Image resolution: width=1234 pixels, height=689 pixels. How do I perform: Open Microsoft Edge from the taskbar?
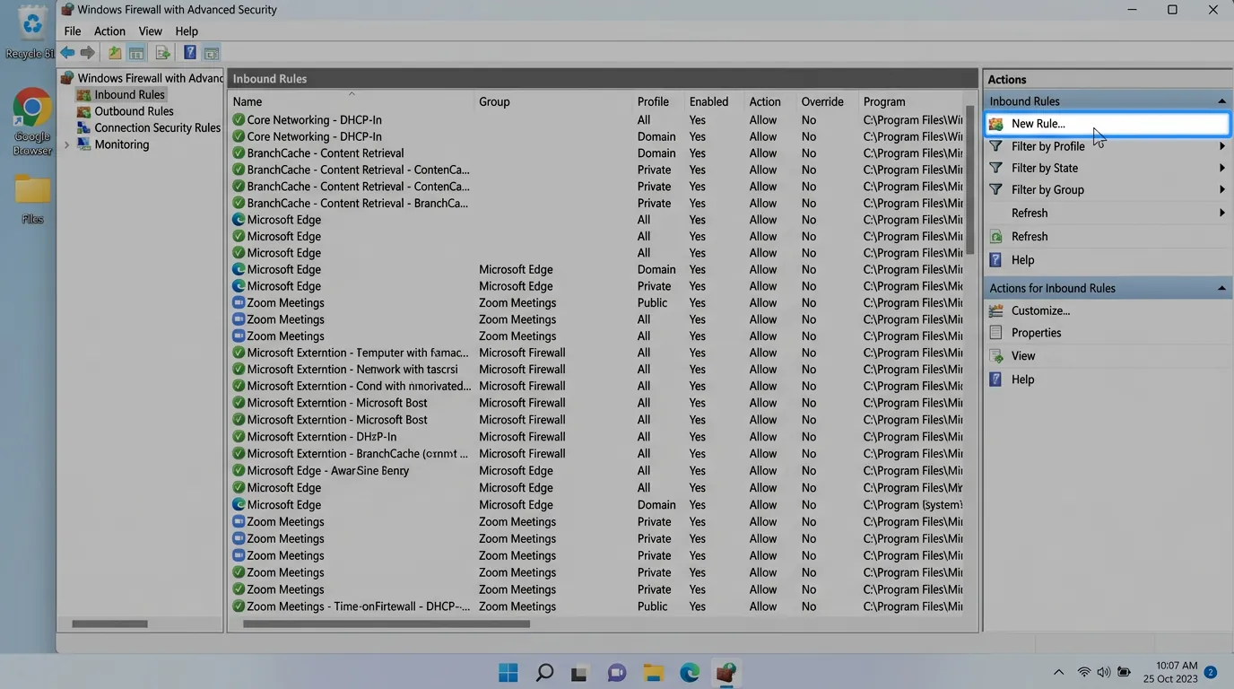(689, 672)
